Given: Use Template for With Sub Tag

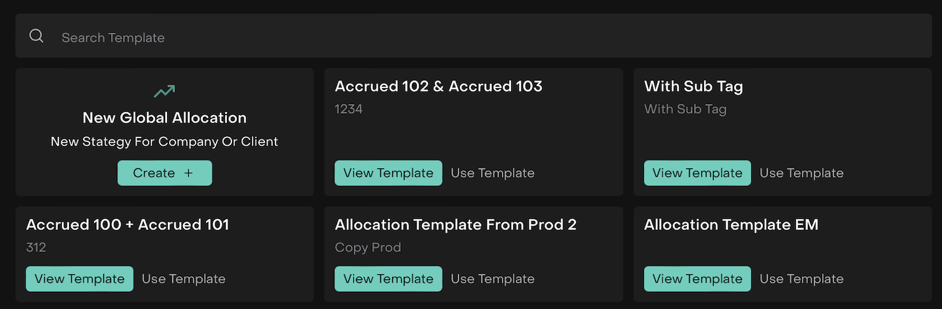Looking at the screenshot, I should pyautogui.click(x=801, y=173).
